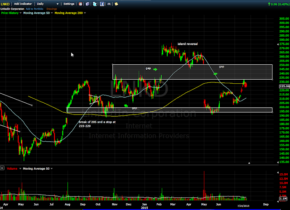Click the Volume indicator label
290x210 pixels.
click(x=12, y=169)
